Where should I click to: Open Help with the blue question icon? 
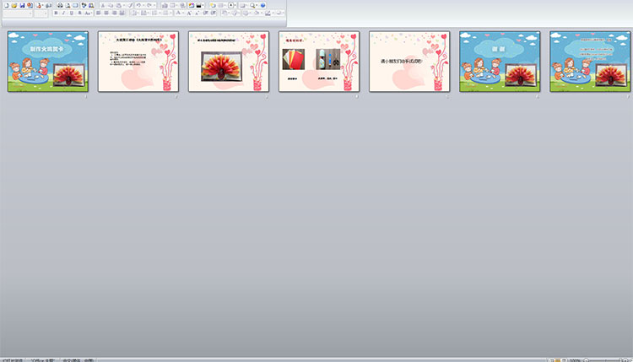pos(262,6)
